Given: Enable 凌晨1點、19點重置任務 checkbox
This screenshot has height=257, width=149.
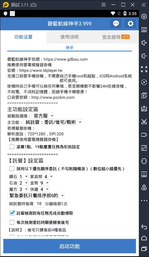Looking at the screenshot, I should (x=12, y=147).
